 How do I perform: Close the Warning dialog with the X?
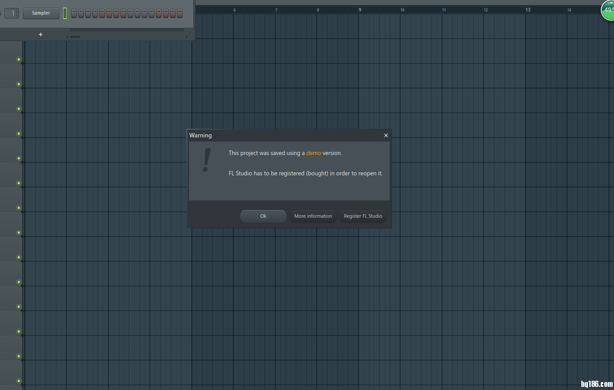click(x=386, y=135)
